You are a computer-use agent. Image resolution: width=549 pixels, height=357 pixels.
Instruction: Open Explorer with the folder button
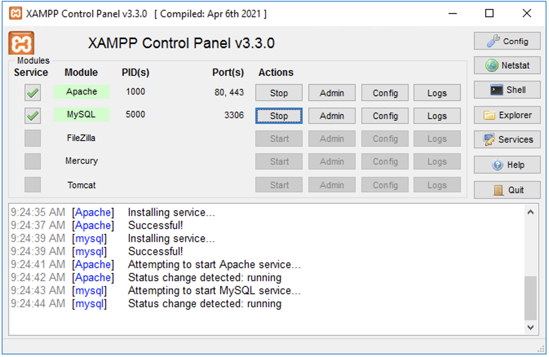point(507,115)
